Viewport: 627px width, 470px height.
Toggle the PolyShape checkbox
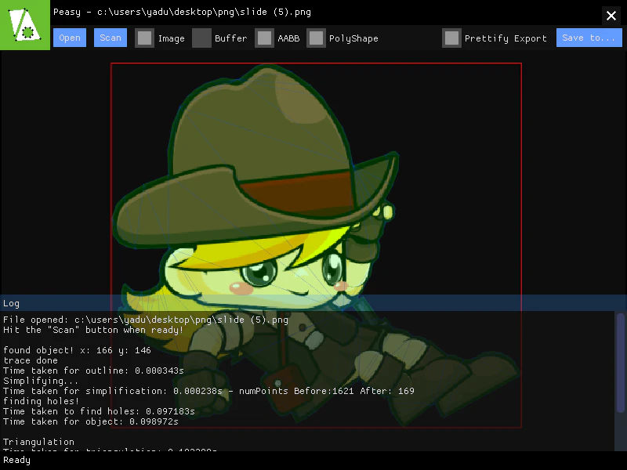point(316,38)
